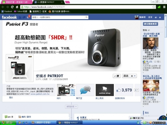This screenshot has height=125, width=167.
Task: Switch to the 元富證券 taskbar window
Action: point(43,123)
